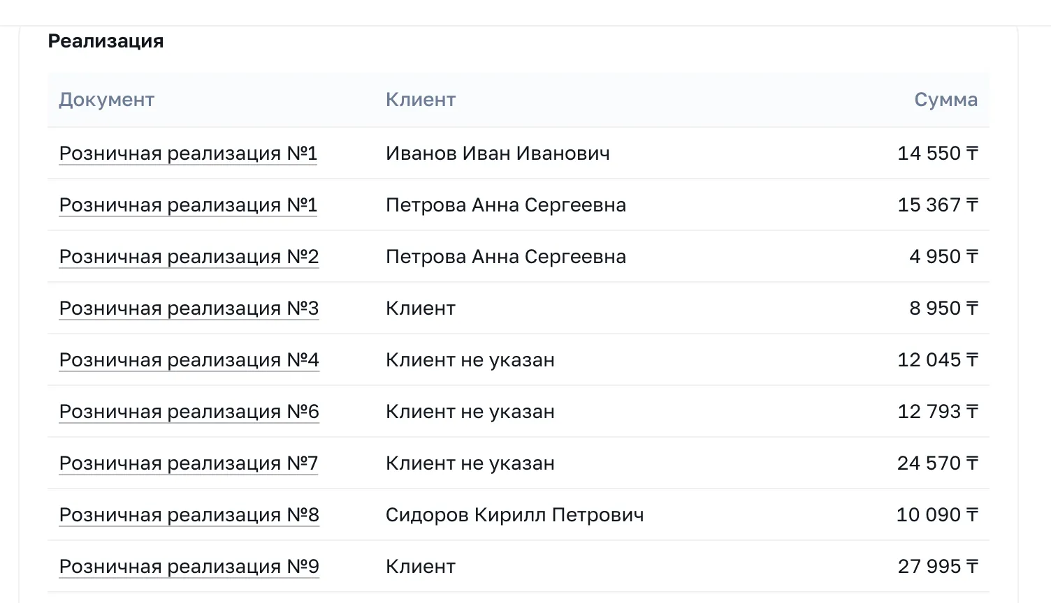This screenshot has width=1051, height=603.
Task: Click the Документ column header
Action: pyautogui.click(x=106, y=100)
